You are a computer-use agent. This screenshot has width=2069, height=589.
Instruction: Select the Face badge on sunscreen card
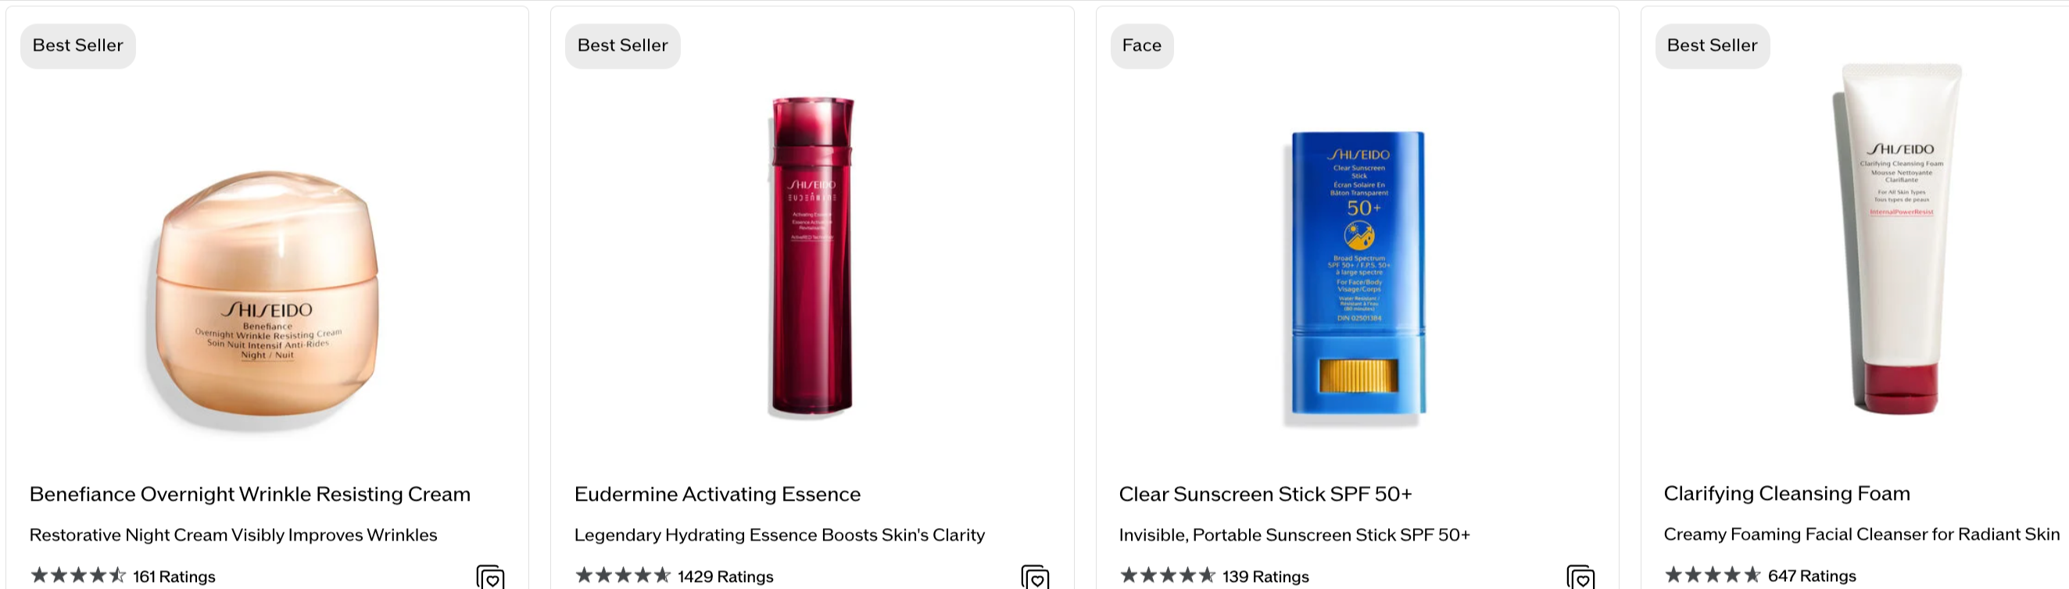[x=1141, y=46]
